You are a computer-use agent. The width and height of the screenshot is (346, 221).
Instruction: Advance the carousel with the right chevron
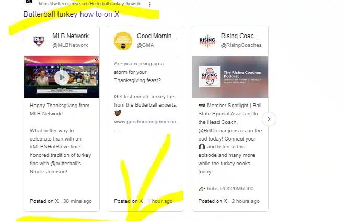pyautogui.click(x=269, y=119)
